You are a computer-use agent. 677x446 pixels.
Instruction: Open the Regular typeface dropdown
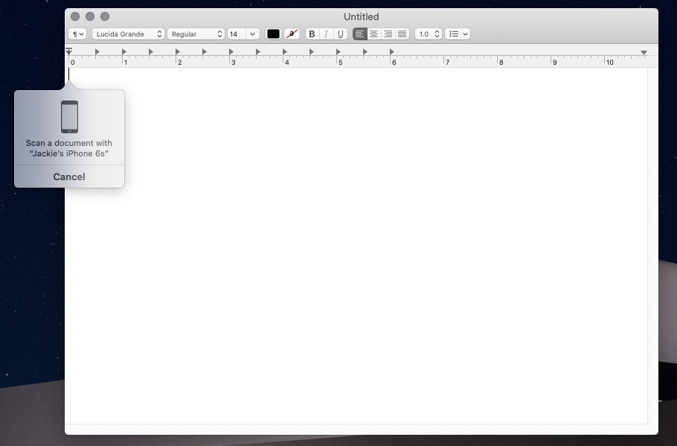[x=196, y=34]
